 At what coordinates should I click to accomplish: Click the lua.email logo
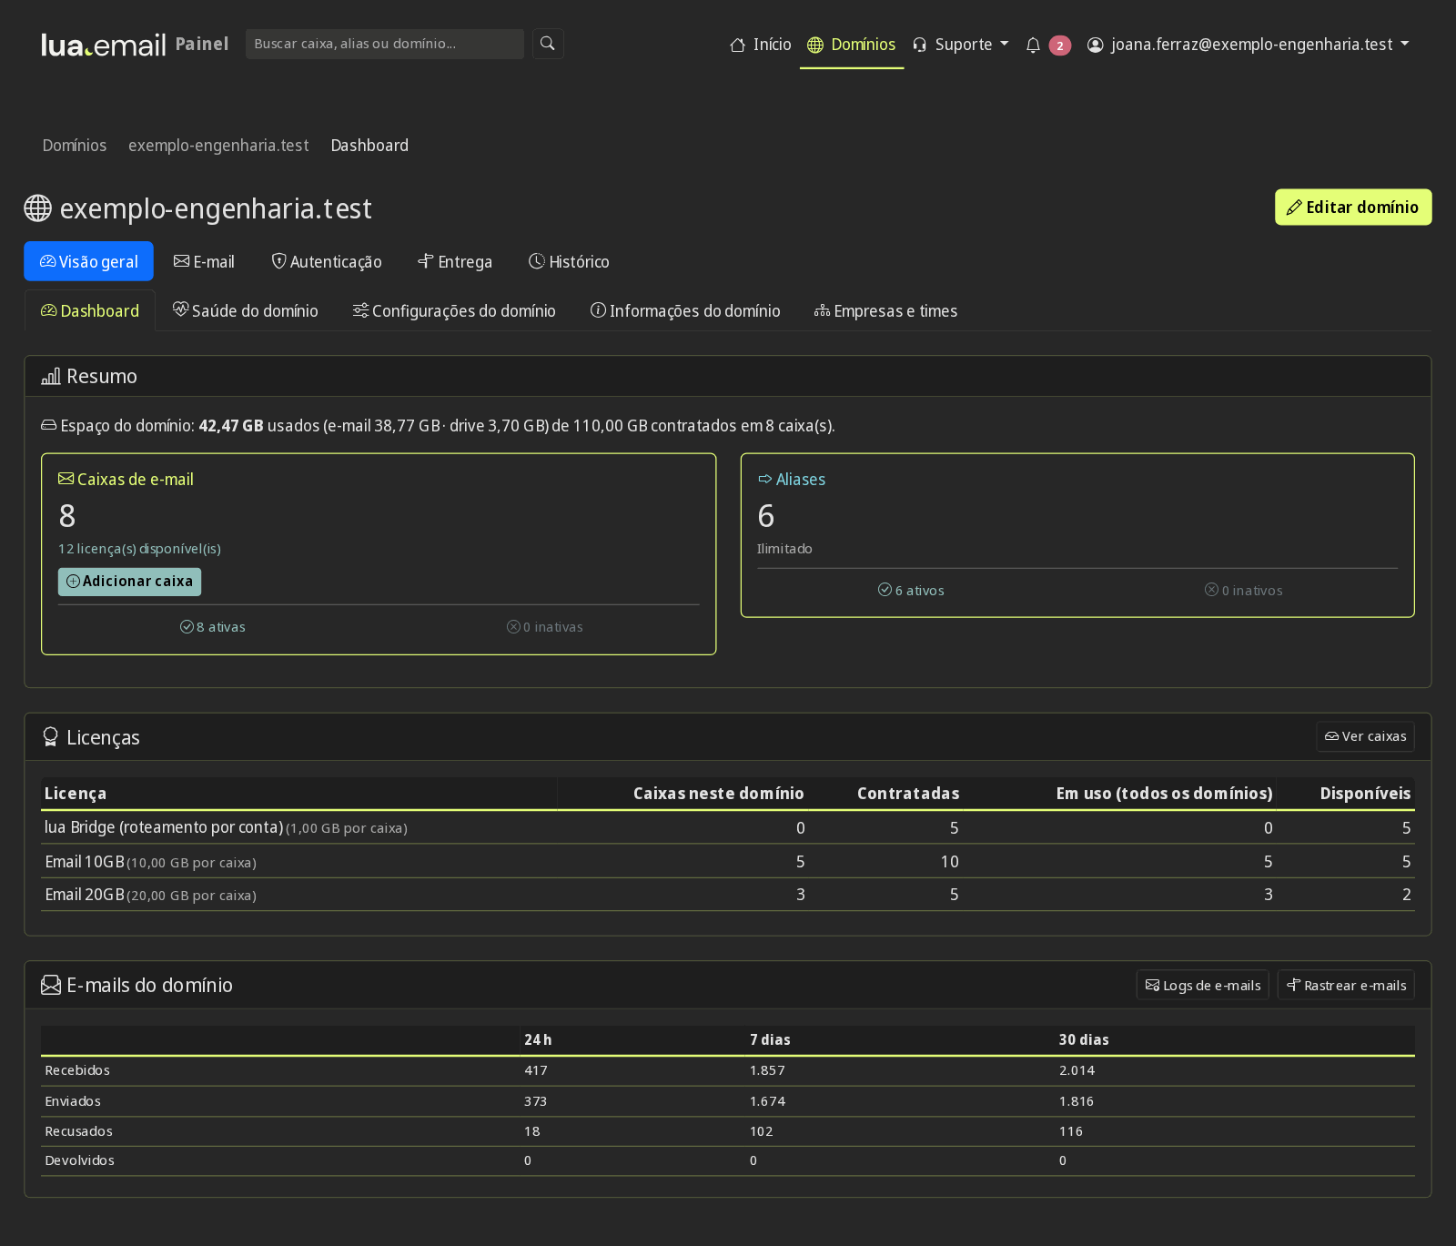pos(104,45)
